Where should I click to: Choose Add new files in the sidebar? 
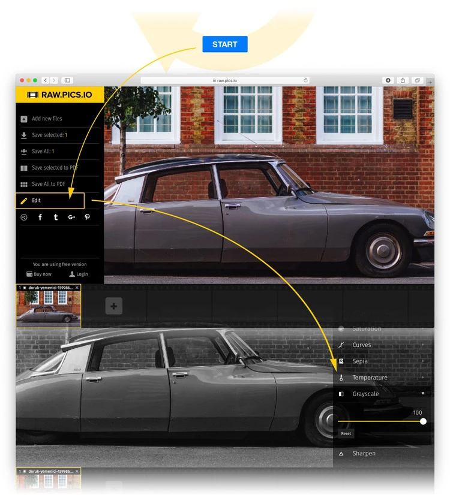pyautogui.click(x=47, y=119)
